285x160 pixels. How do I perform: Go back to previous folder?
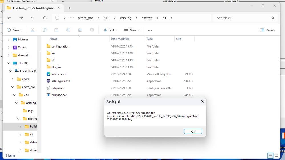click(9, 18)
